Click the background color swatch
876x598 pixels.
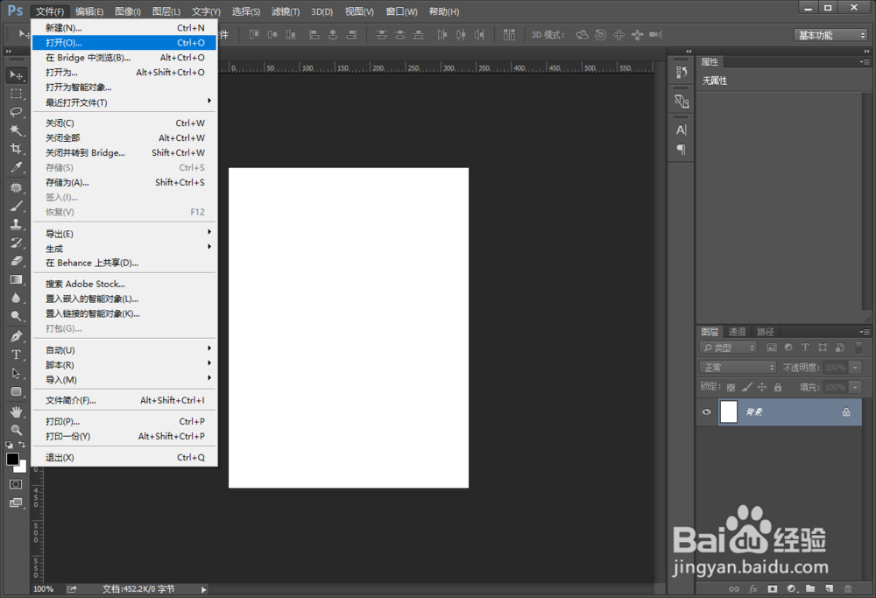[x=22, y=468]
